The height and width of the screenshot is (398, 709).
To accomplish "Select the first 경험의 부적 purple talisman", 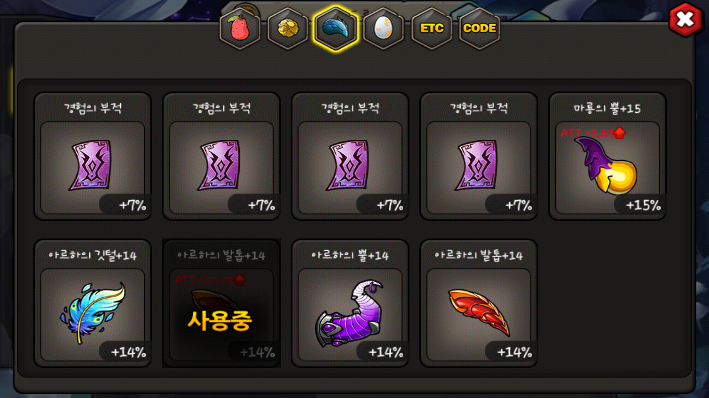I will pyautogui.click(x=93, y=156).
